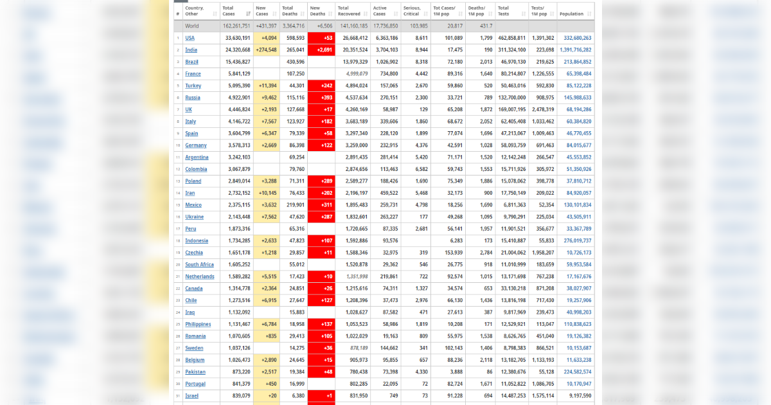This screenshot has height=405, width=771.
Task: Click Tests/1M pop sort arrow icon
Action: (x=552, y=14)
